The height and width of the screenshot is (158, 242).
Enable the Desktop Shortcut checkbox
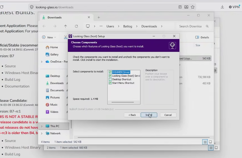[x=110, y=79]
